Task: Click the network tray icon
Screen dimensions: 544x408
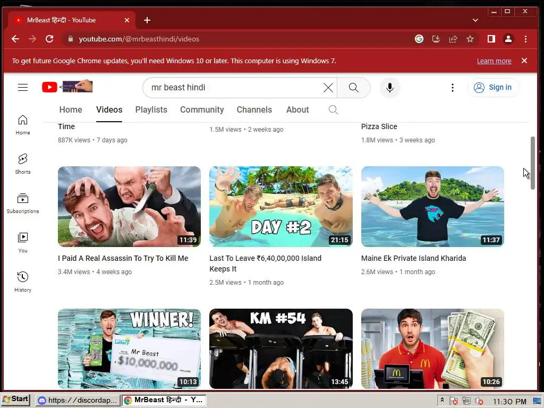Action: [x=466, y=401]
